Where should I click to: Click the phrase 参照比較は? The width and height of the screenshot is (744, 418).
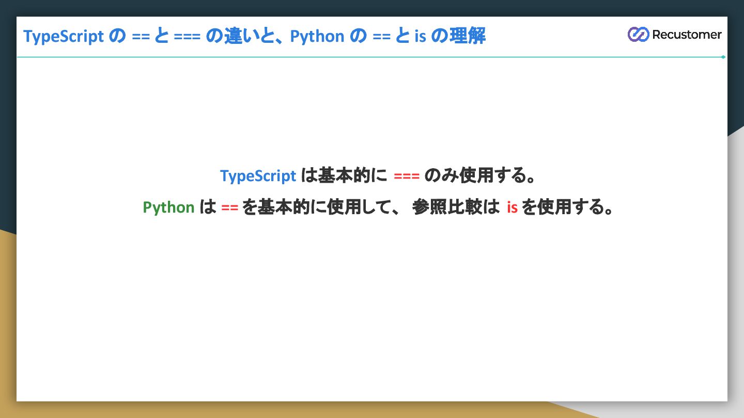click(456, 207)
